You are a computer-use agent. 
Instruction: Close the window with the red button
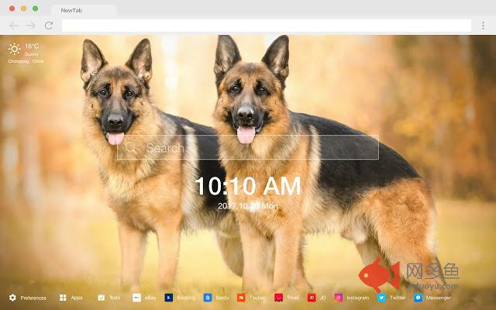tap(12, 9)
